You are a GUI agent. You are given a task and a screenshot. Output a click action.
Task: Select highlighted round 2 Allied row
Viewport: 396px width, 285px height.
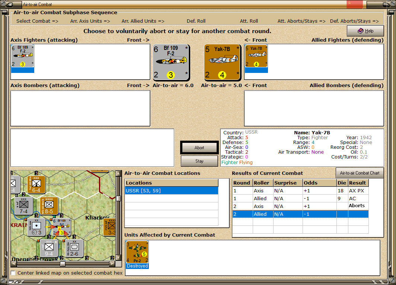point(300,214)
